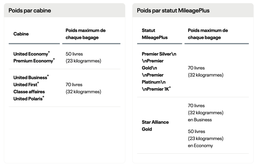Viewport: 257px width, 167px height.
Task: Click the 'Poids par cabine' card title
Action: click(x=30, y=11)
